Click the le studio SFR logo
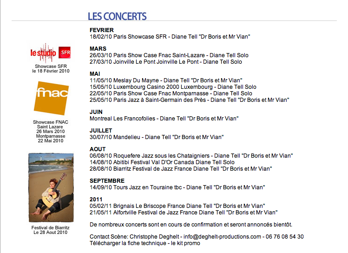The image size is (348, 253). pos(50,53)
